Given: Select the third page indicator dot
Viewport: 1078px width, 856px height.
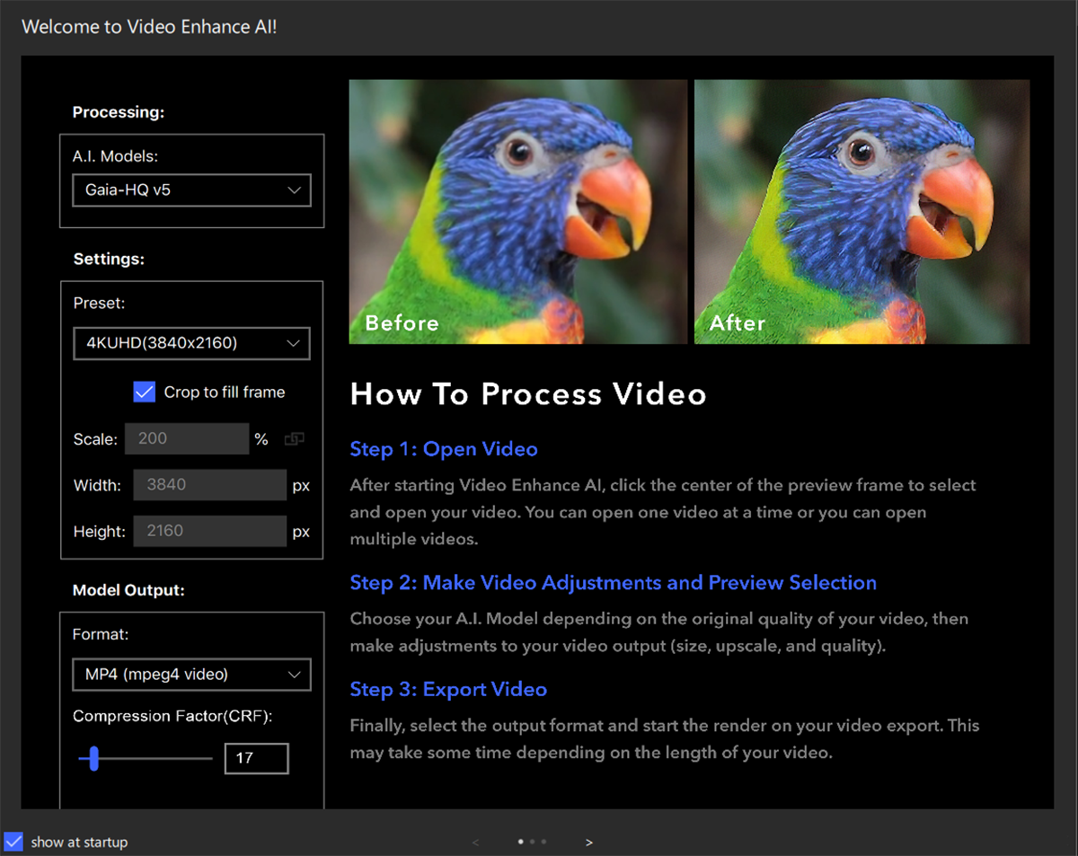Looking at the screenshot, I should point(543,842).
